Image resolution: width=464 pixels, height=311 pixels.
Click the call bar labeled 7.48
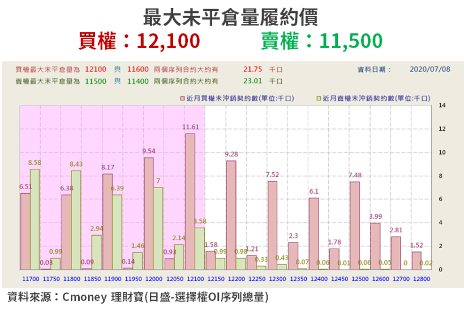tap(355, 225)
